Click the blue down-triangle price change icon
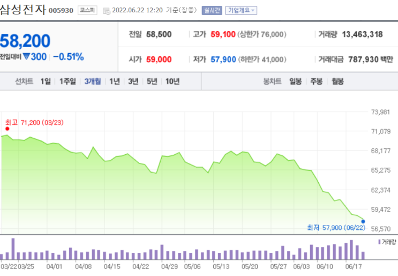 pyautogui.click(x=26, y=56)
